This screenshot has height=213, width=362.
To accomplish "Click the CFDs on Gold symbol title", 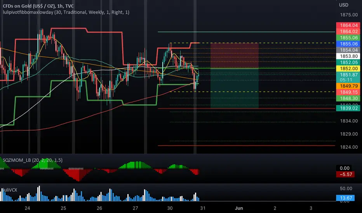I will click(38, 6).
